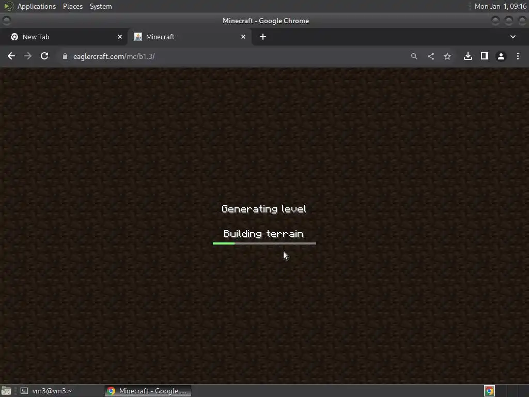529x397 pixels.
Task: Share this page icon
Action: point(431,56)
